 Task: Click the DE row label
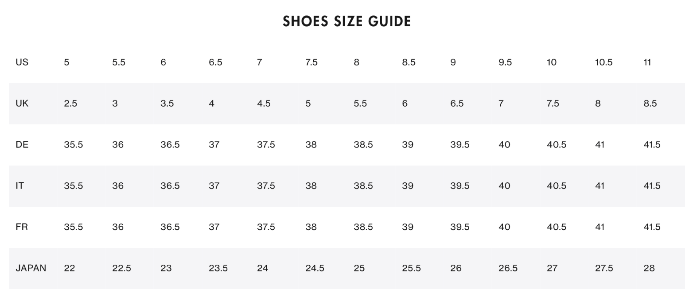22,145
